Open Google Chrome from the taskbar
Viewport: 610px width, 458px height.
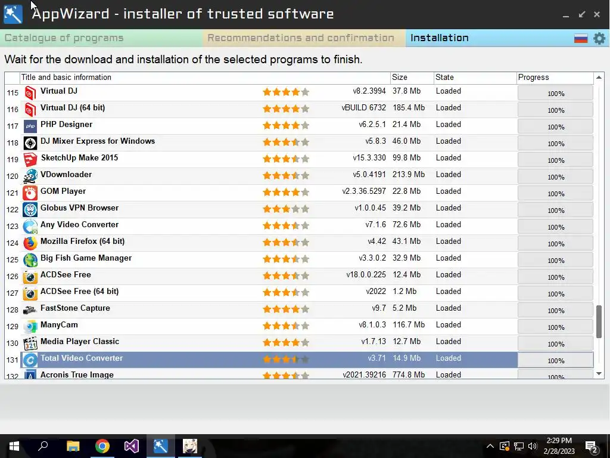point(102,446)
